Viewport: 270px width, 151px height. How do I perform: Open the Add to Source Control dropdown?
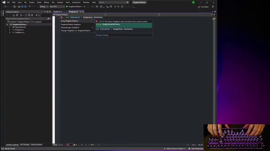tap(175, 148)
